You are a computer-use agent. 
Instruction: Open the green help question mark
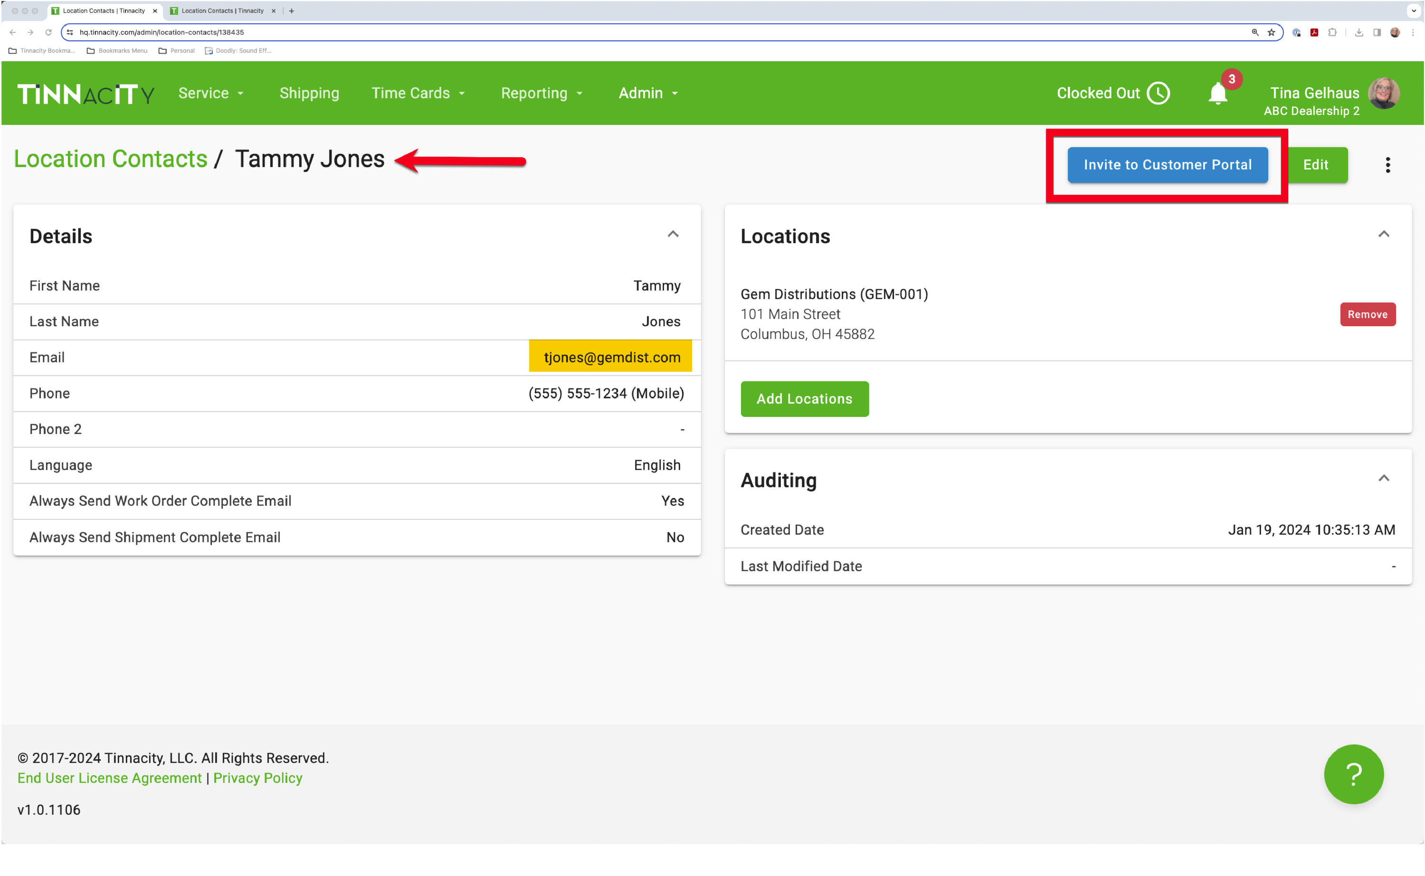[x=1354, y=774]
